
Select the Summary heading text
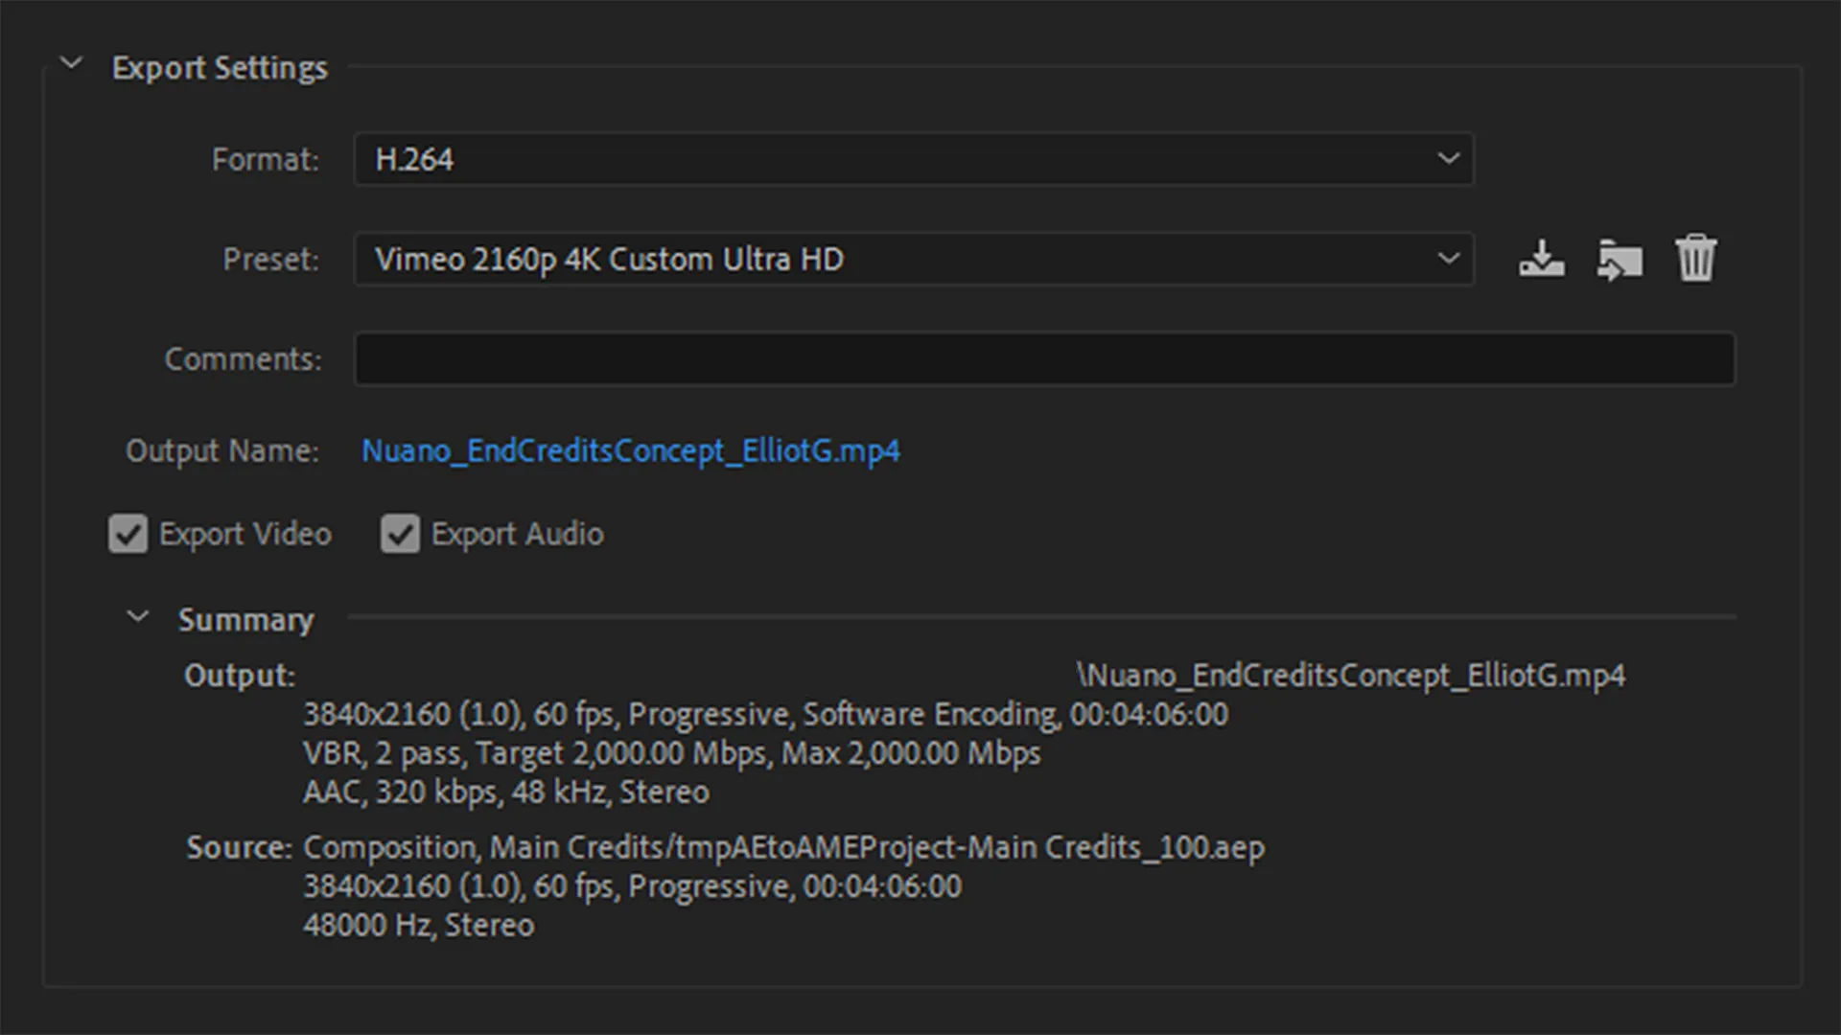tap(246, 620)
